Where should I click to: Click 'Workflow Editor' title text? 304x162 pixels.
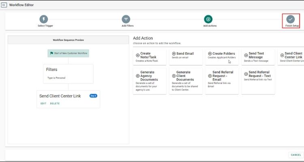point(21,5)
